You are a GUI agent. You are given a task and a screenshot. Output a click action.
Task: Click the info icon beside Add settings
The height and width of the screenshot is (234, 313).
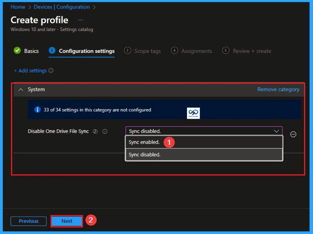[51, 71]
